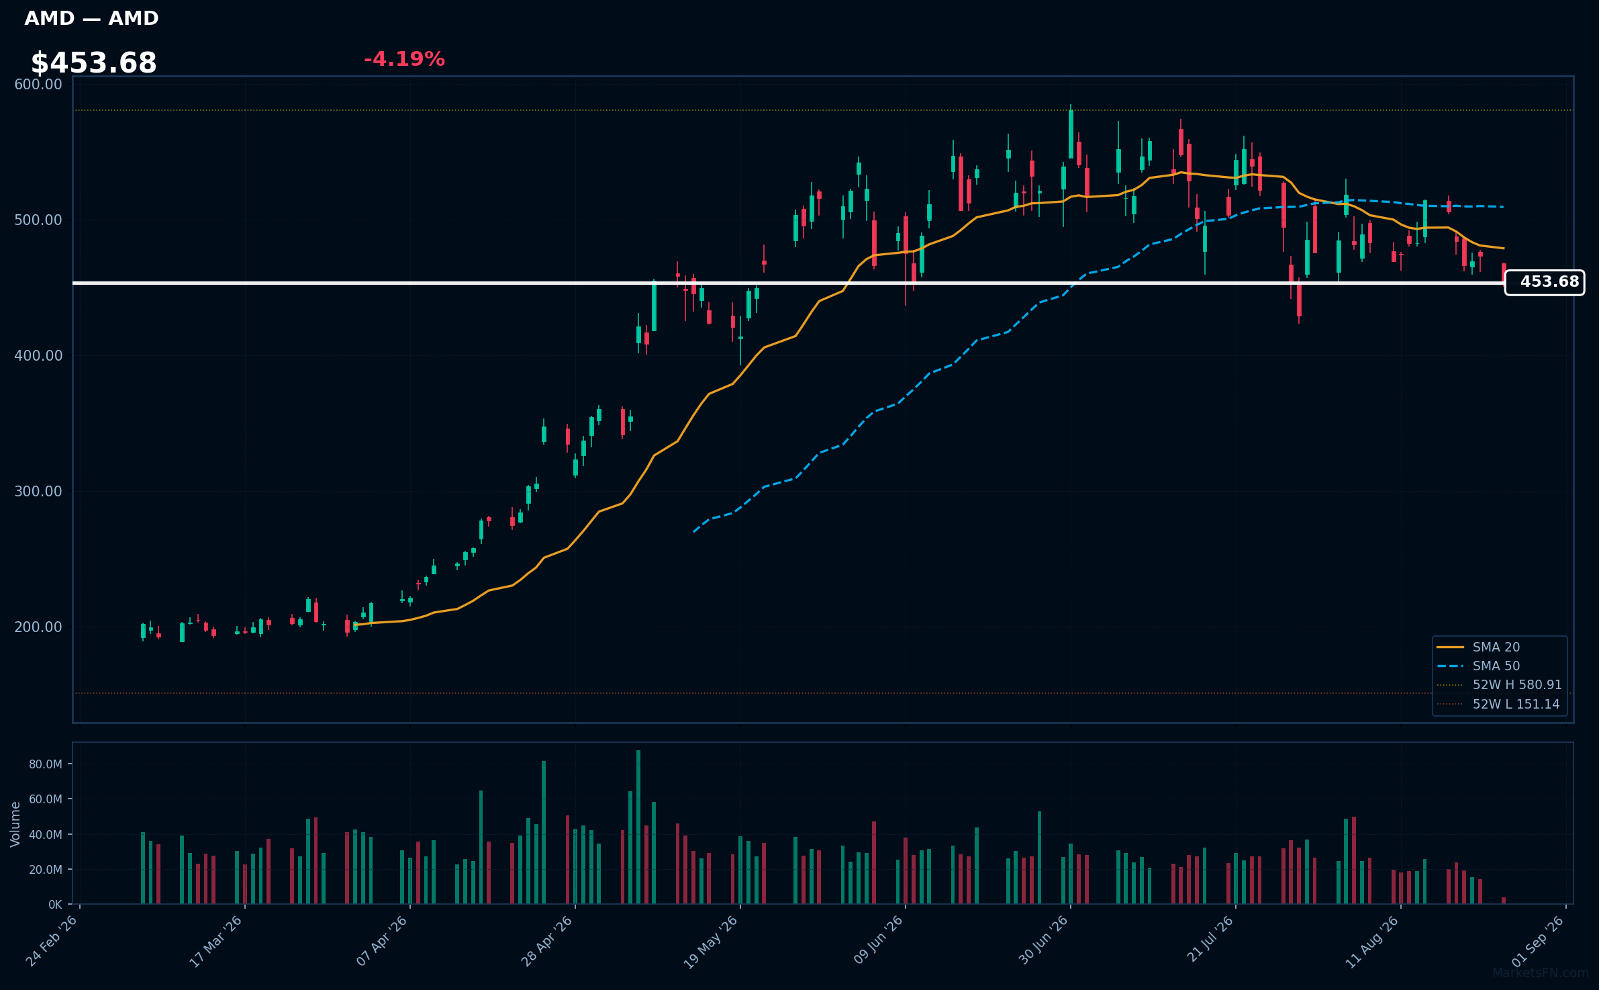This screenshot has width=1599, height=990.
Task: Click the tallest green volume bar
Action: 638,827
